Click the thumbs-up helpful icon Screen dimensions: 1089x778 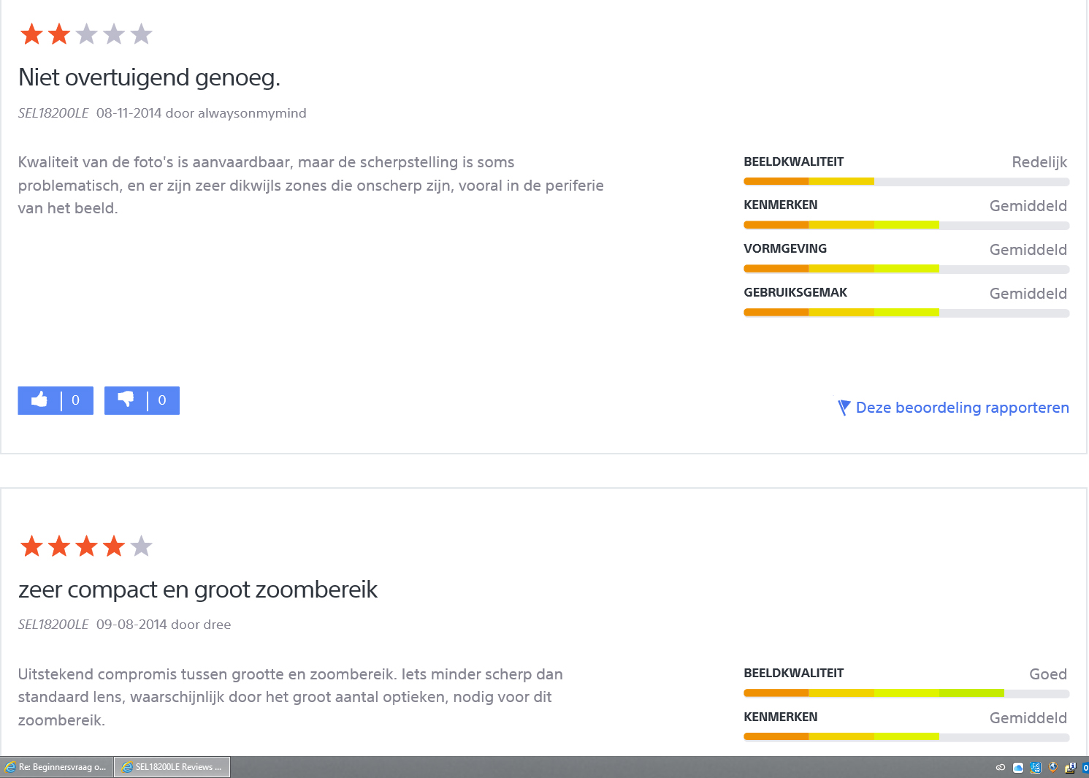coord(39,400)
